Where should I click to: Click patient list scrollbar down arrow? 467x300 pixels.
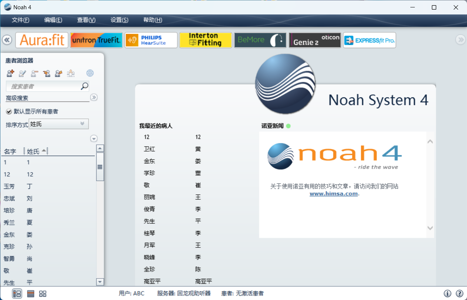pos(100,282)
